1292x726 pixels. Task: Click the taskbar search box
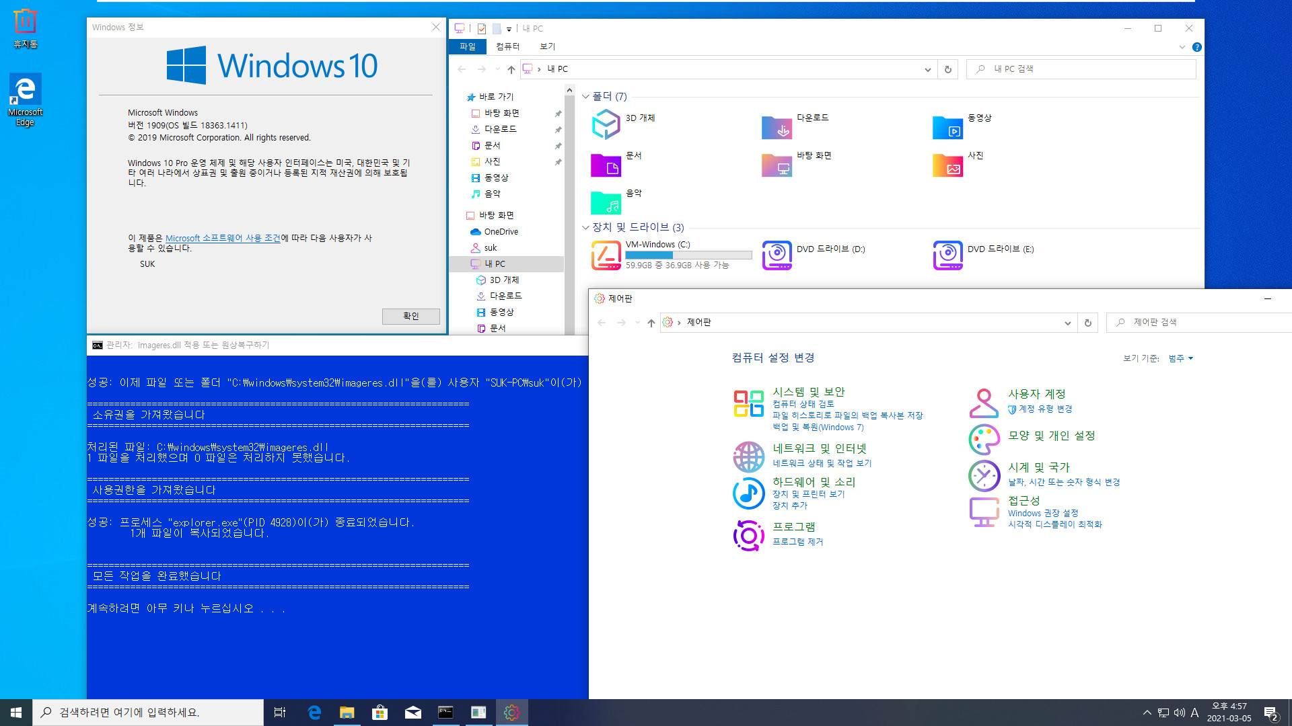[148, 713]
